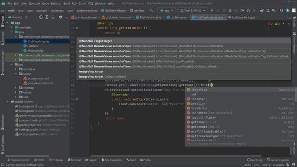The height and width of the screenshot is (167, 297).
Task: Select proguard-rules.pro file
Action: tap(31, 120)
